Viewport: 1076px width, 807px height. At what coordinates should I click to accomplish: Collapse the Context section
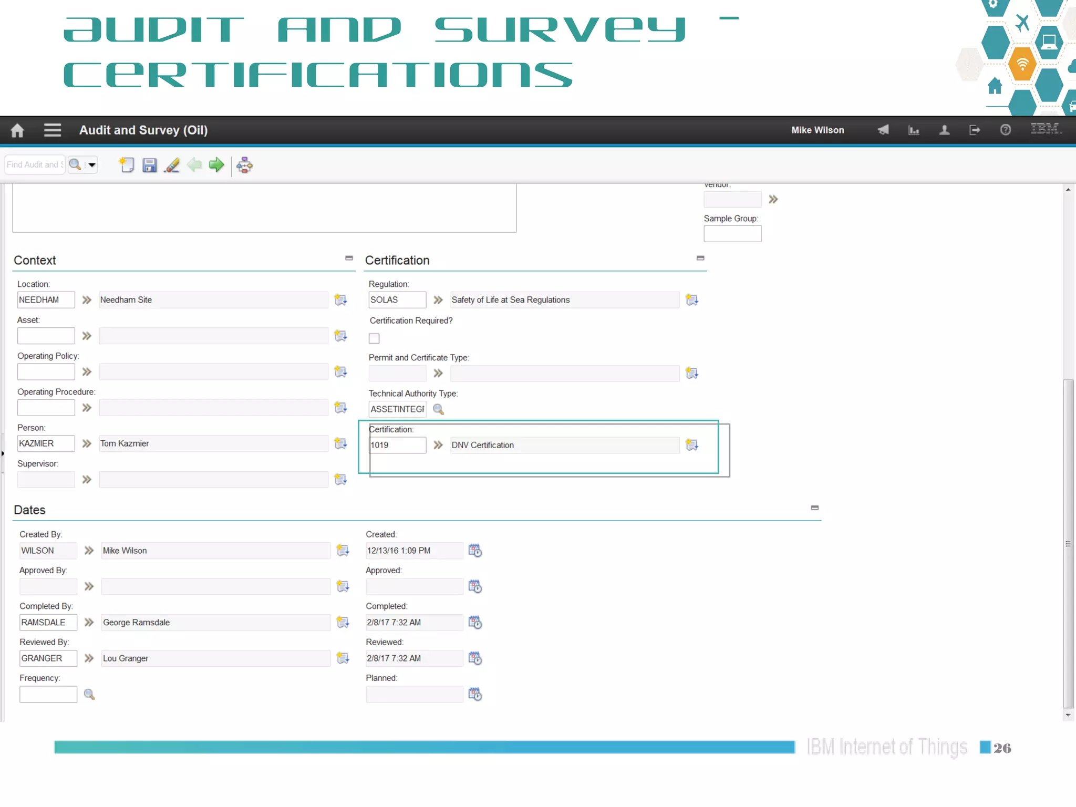click(x=349, y=258)
